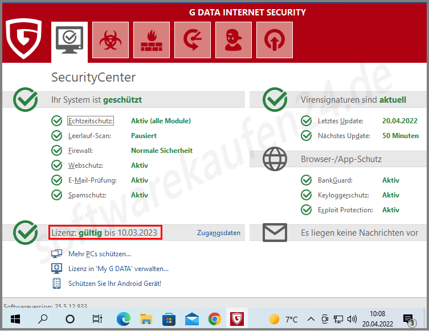Click the Echtzeitschutz setting label

tap(91, 121)
